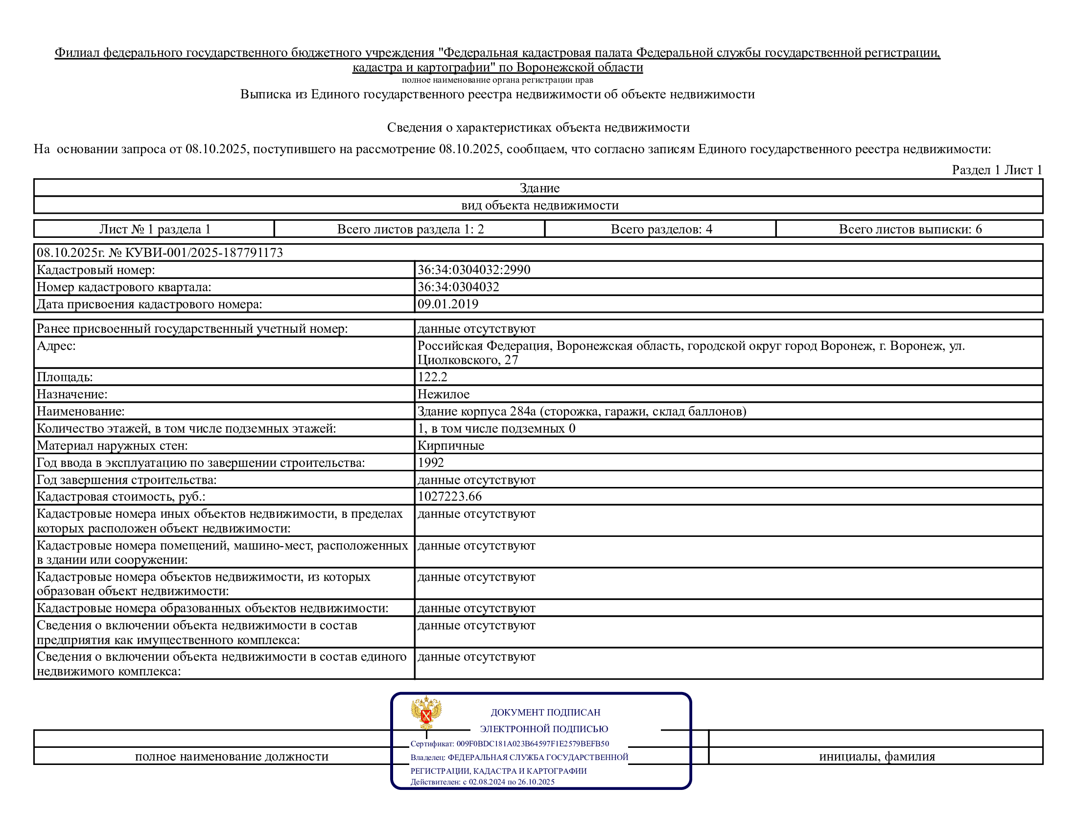The height and width of the screenshot is (832, 1077).
Task: Click the address value Циолковского, 27
Action: tap(468, 360)
